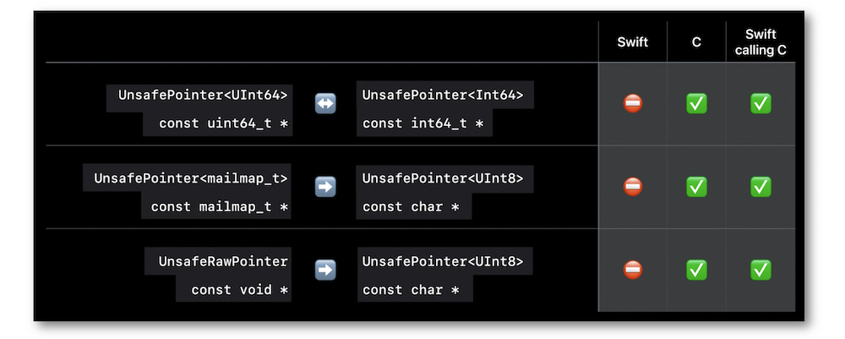Click the no-entry icon in the UnsafeRawPointer row
The image size is (845, 339).
coord(633,270)
